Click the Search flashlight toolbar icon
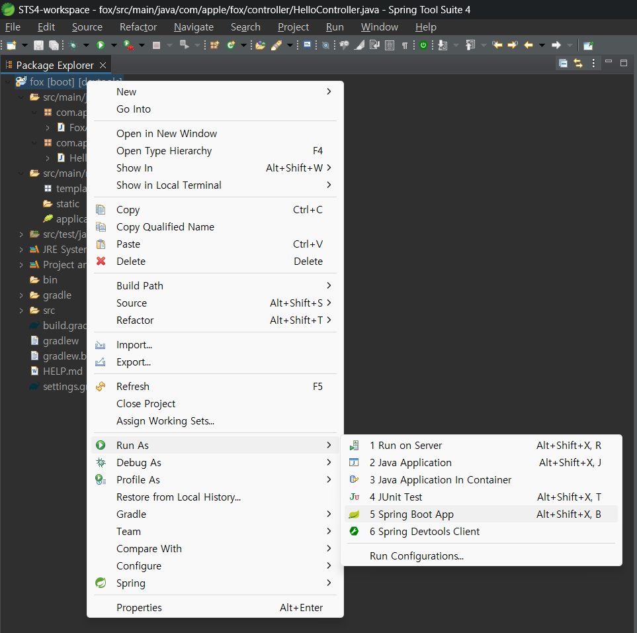The image size is (637, 633). 276,45
